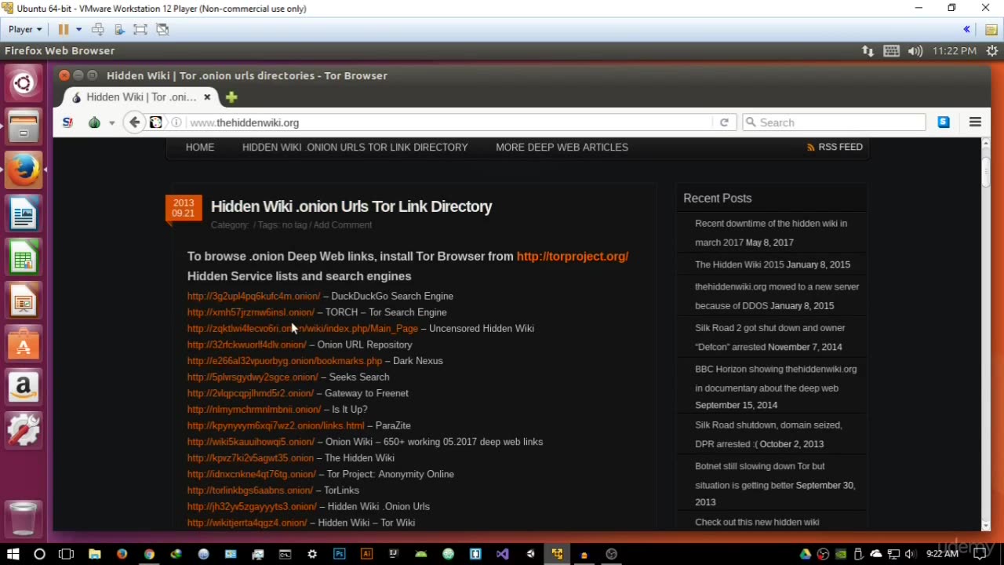Click the Tor onion button
The height and width of the screenshot is (565, 1004).
(94, 122)
